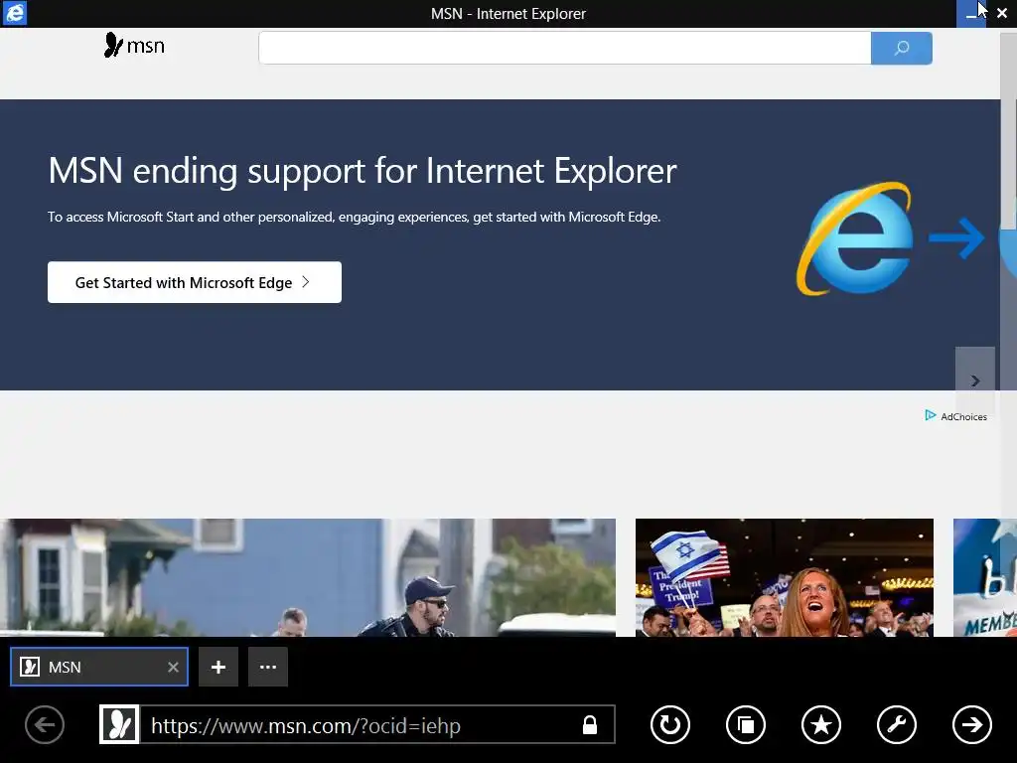This screenshot has height=763, width=1017.
Task: Click the blue search magnifier button
Action: click(x=901, y=48)
